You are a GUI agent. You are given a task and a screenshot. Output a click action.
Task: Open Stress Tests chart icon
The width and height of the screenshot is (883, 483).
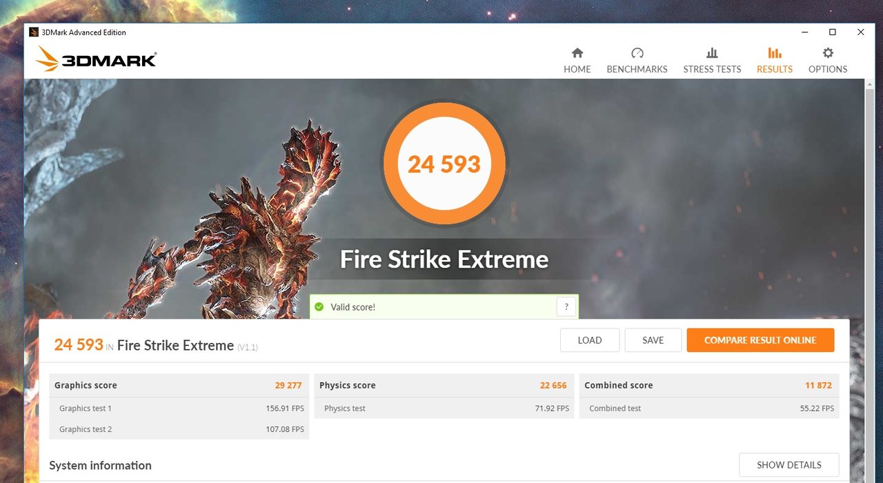[x=712, y=53]
